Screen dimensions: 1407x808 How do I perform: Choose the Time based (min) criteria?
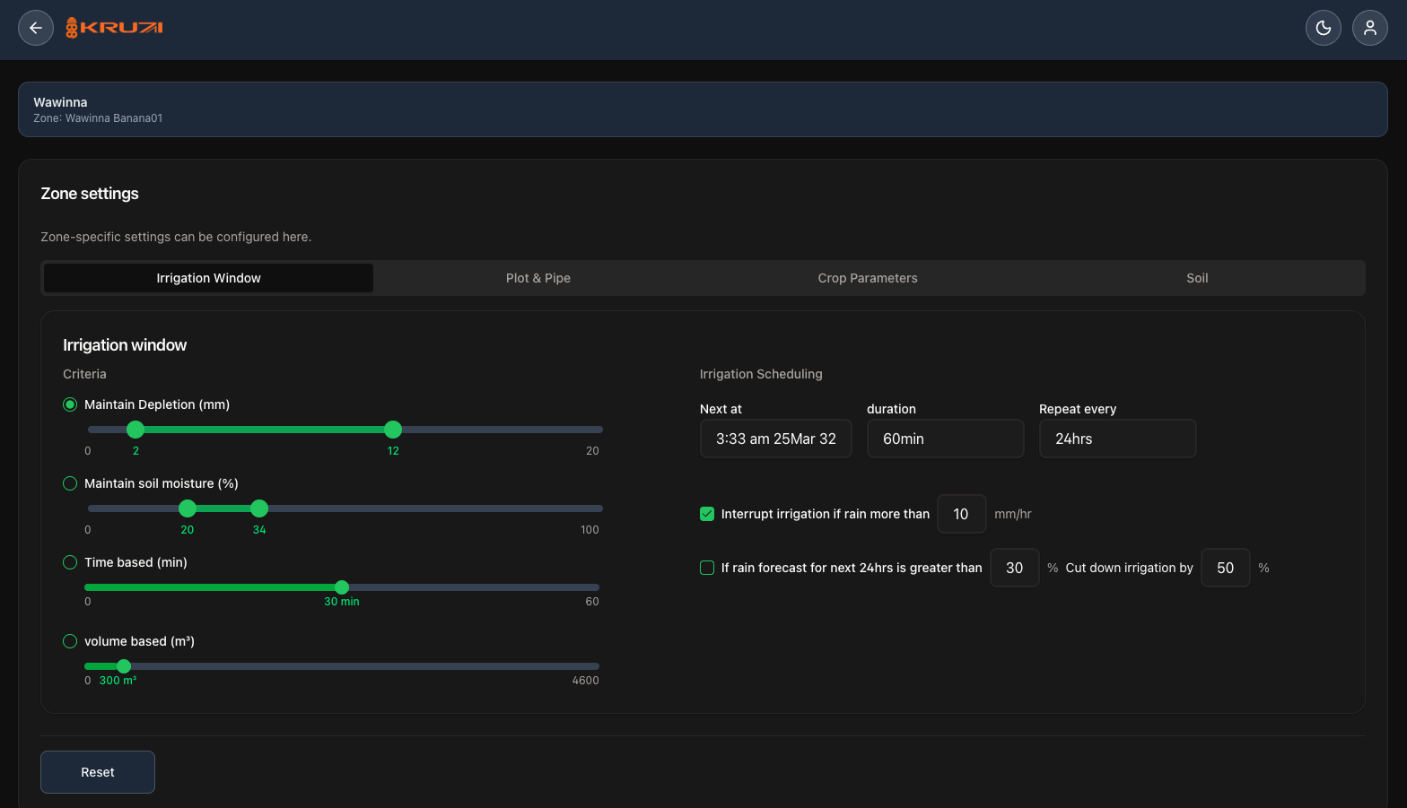pyautogui.click(x=70, y=562)
